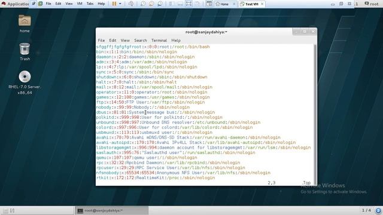The image size is (383, 215).
Task: Click the root user menu in top panel
Action: click(372, 4)
